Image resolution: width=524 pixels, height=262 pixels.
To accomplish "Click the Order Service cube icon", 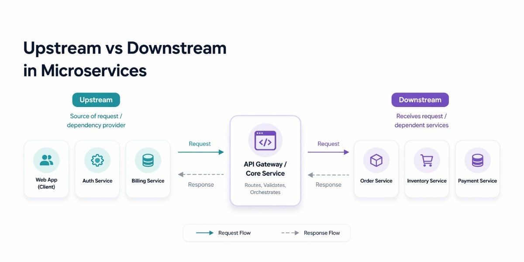I will [376, 160].
